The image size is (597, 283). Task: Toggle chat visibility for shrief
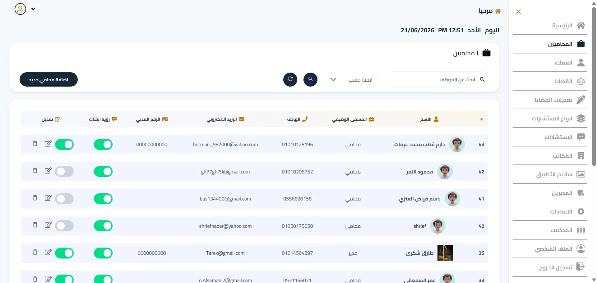pyautogui.click(x=103, y=226)
